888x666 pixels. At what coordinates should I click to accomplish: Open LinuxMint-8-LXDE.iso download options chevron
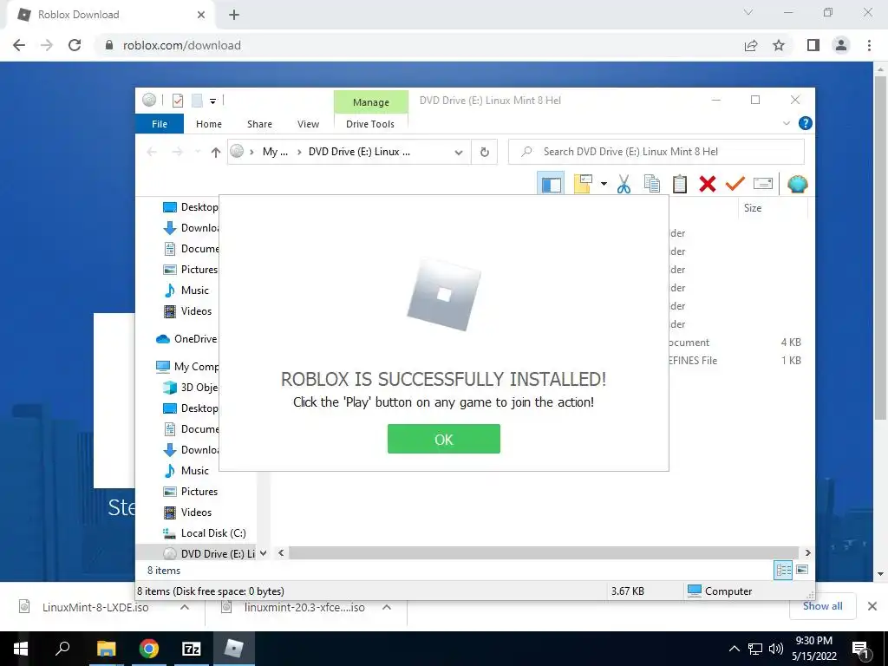coord(185,607)
